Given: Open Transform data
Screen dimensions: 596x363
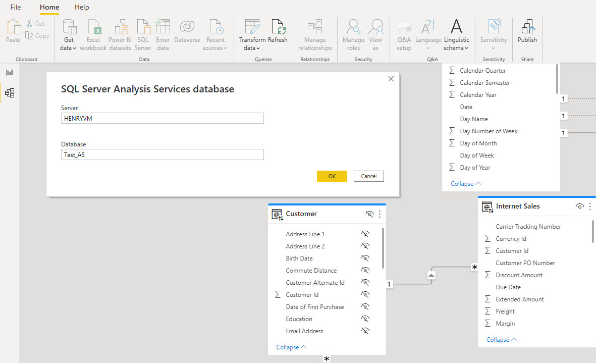Looking at the screenshot, I should tap(251, 34).
